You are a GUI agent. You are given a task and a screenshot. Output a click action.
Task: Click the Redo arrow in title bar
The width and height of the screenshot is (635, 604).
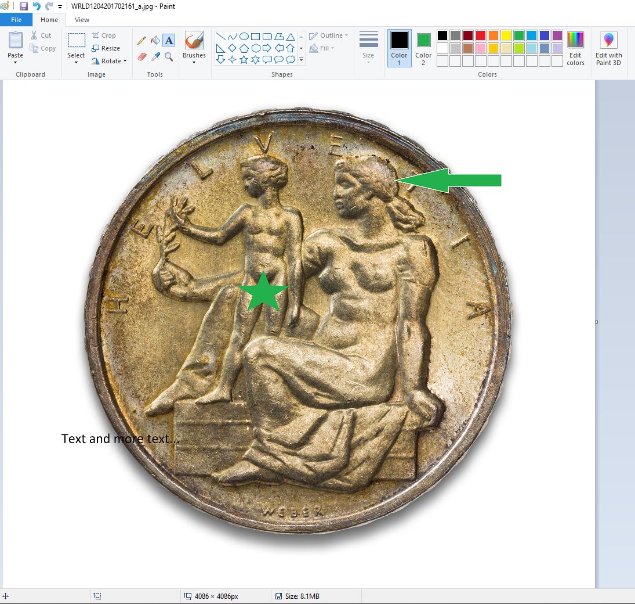tap(49, 6)
